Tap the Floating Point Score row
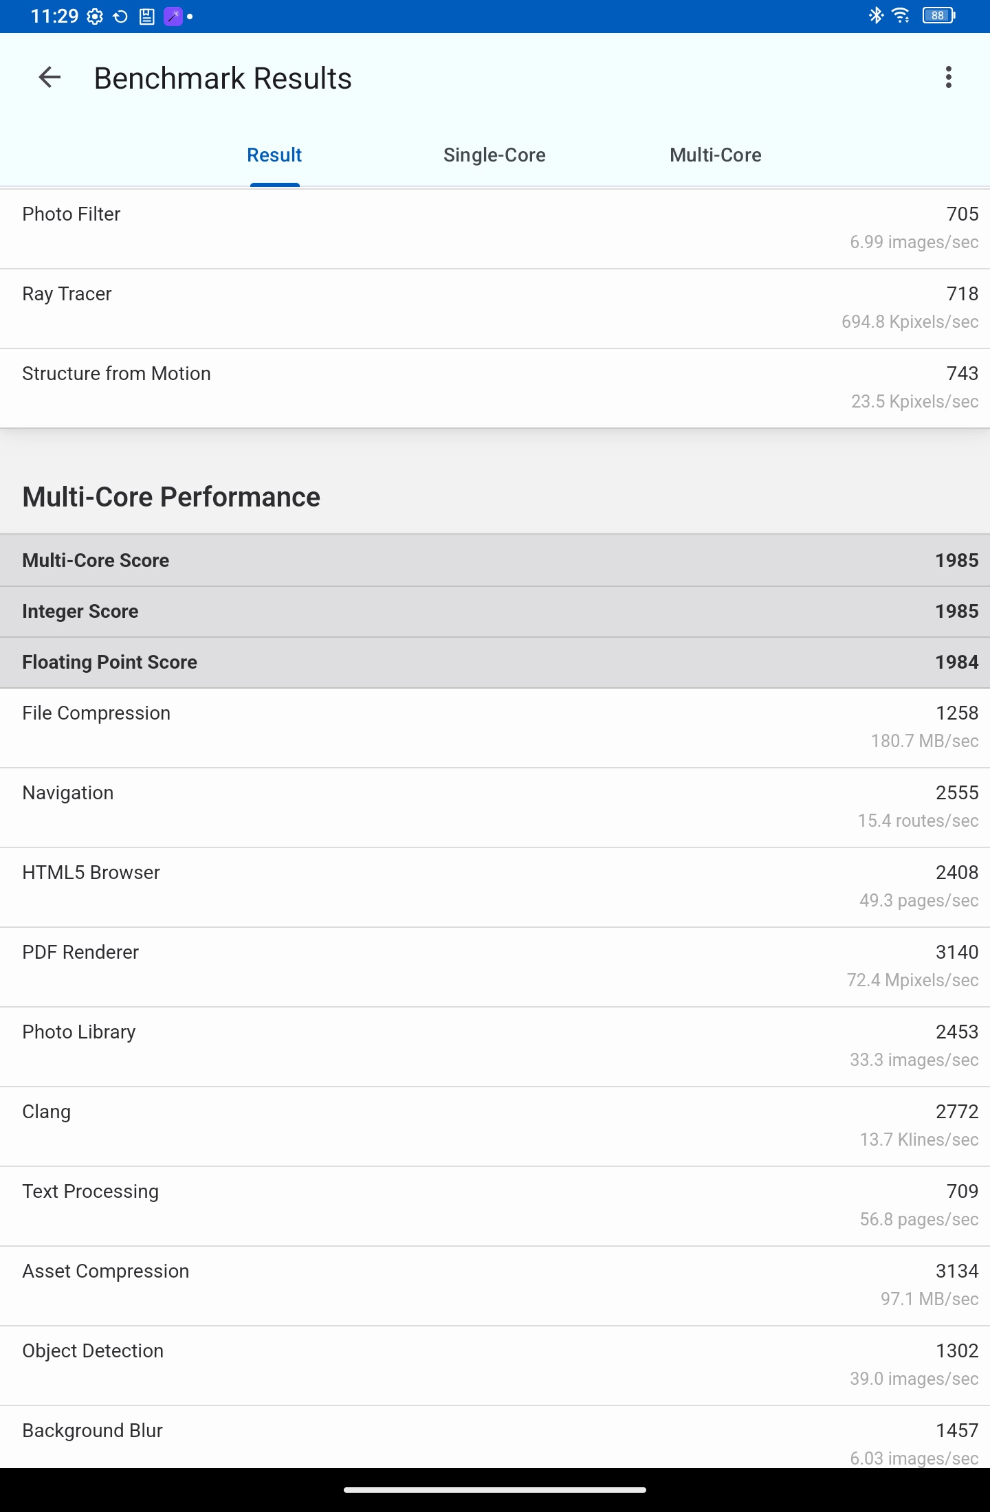 495,662
